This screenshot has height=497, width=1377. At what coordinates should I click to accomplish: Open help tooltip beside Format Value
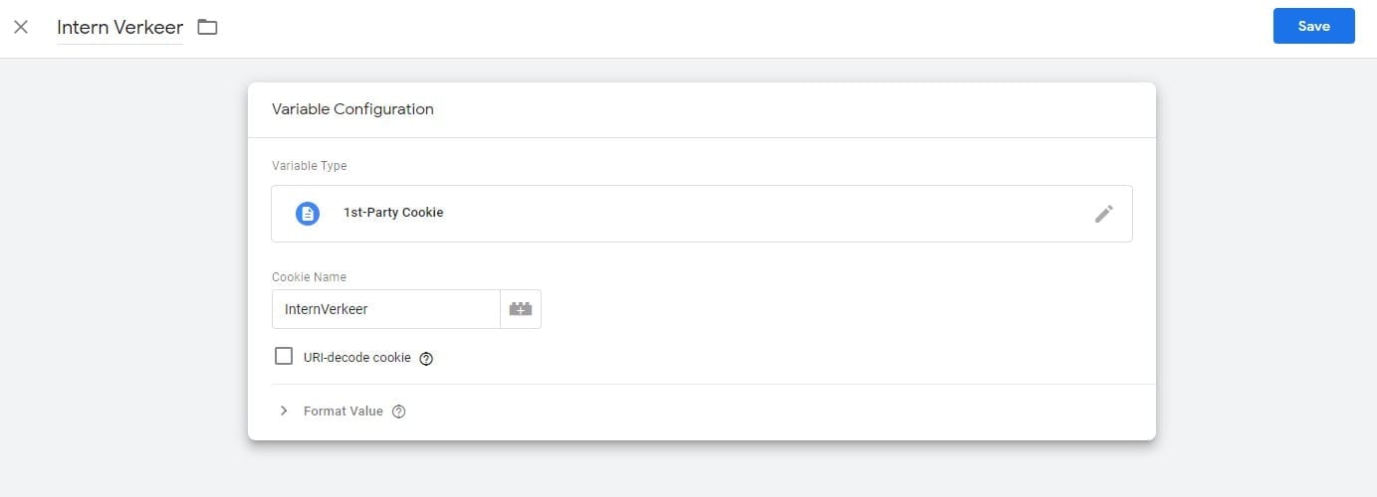398,412
